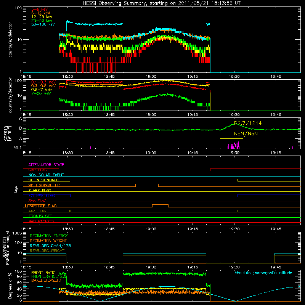Click the Absolute geomagnetic latitude label

(263, 273)
